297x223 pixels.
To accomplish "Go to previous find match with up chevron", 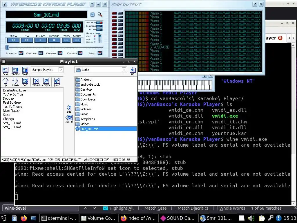I will [86, 208].
